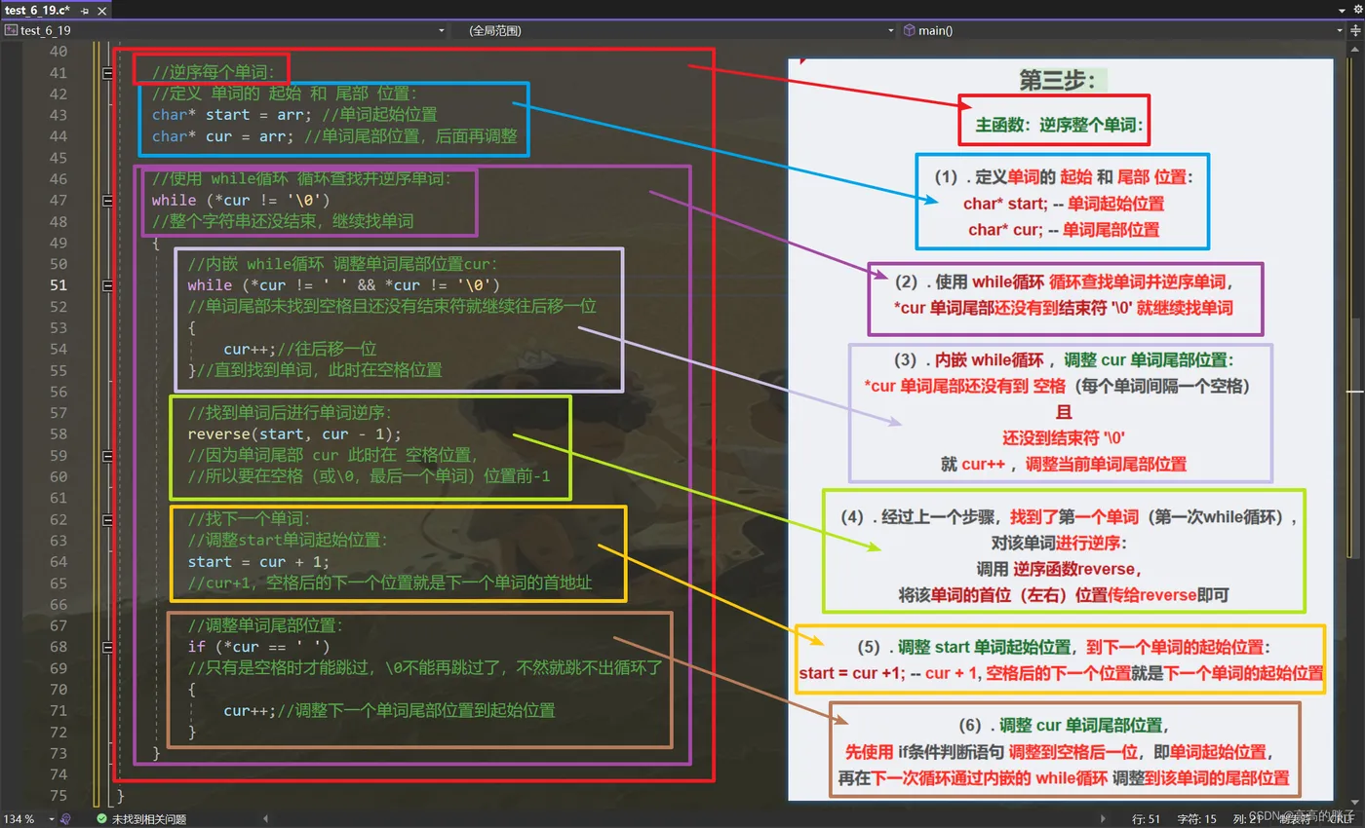Image resolution: width=1365 pixels, height=828 pixels.
Task: Click the comment '//调整单词尾部位置:'
Action: coord(265,625)
